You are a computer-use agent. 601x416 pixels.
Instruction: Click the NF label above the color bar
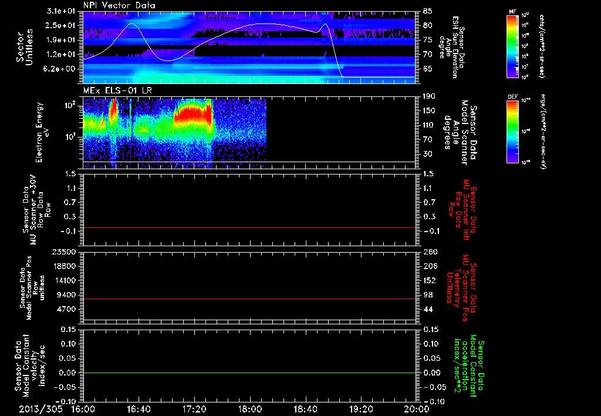[x=513, y=12]
